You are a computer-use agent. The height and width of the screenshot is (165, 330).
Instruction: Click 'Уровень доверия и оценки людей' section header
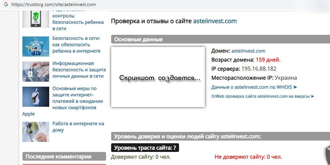[221, 136]
